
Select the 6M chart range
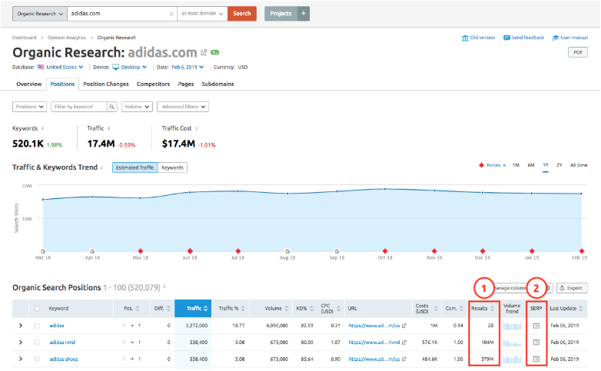point(531,165)
